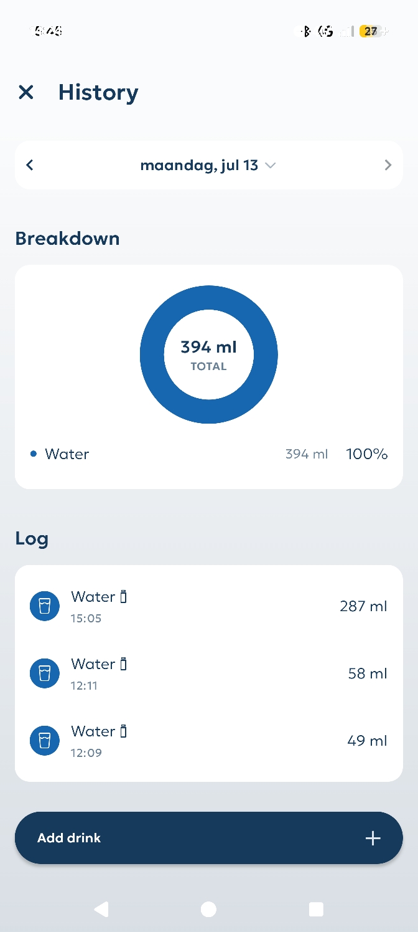Tap plus icon on Add drink bar
The width and height of the screenshot is (418, 932).
[x=373, y=838]
